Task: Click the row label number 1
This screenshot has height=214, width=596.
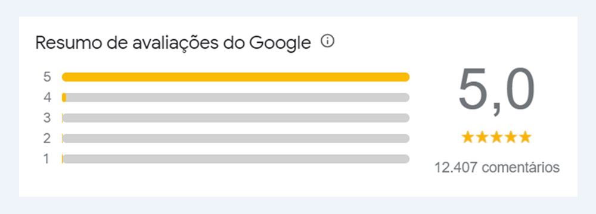Action: pos(46,159)
